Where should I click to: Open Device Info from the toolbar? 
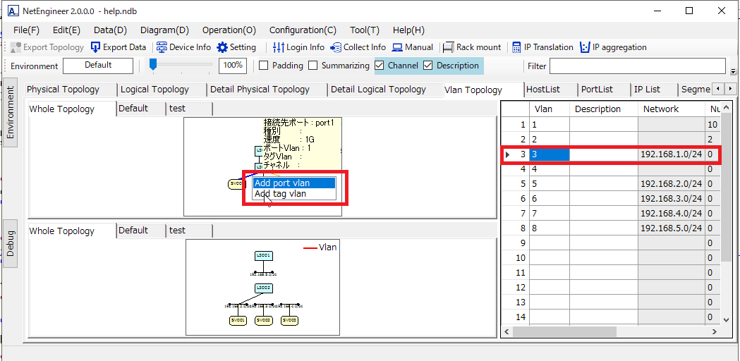point(162,47)
